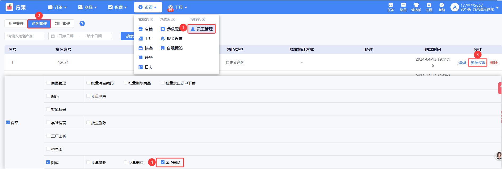The image size is (502, 169).
Task: Click role number 12031 cell
Action: (x=63, y=63)
